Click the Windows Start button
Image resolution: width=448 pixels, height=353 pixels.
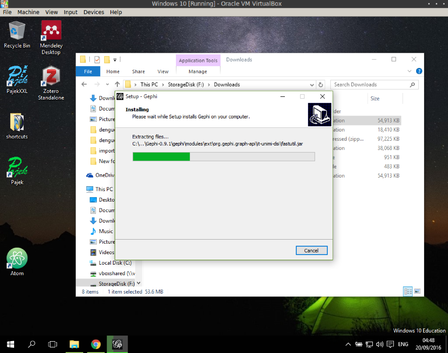click(11, 344)
